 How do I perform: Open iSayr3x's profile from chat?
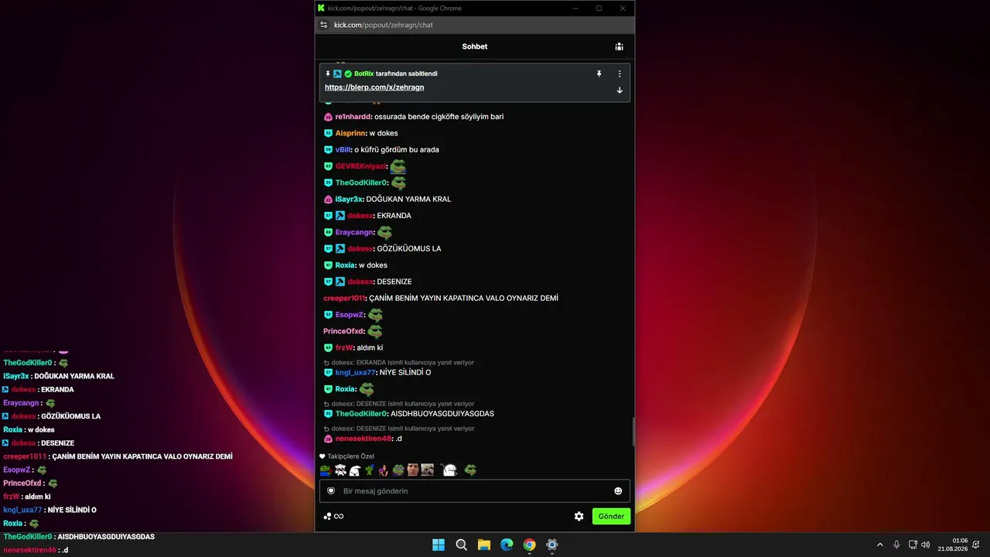(349, 199)
